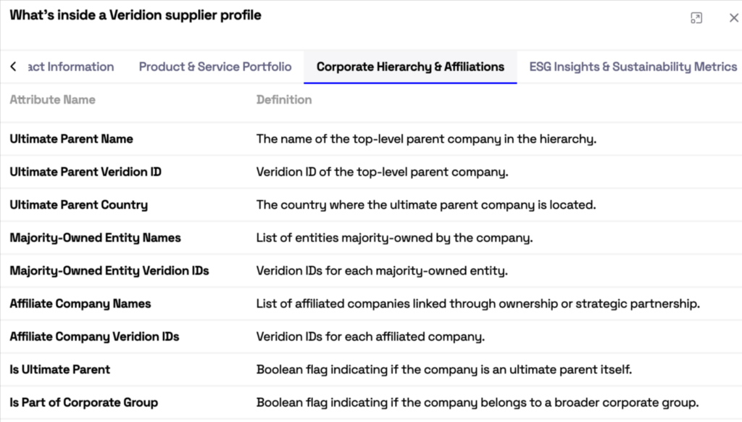Image resolution: width=742 pixels, height=422 pixels.
Task: Close the supplier profile dialog
Action: click(x=733, y=17)
